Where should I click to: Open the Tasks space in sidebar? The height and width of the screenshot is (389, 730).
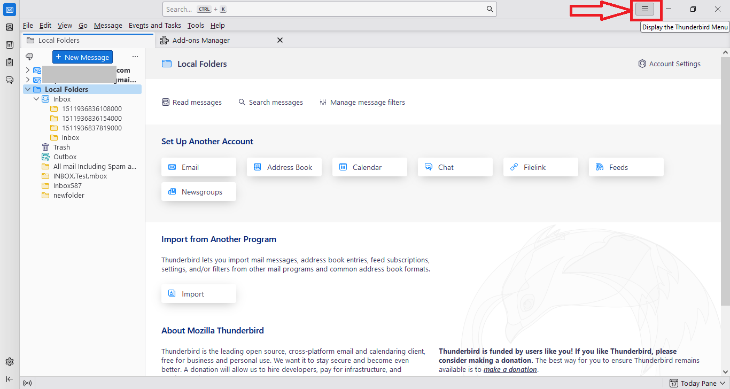pyautogui.click(x=10, y=63)
